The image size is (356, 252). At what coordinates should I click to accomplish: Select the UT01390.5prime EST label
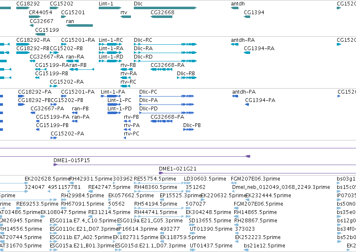211,229
